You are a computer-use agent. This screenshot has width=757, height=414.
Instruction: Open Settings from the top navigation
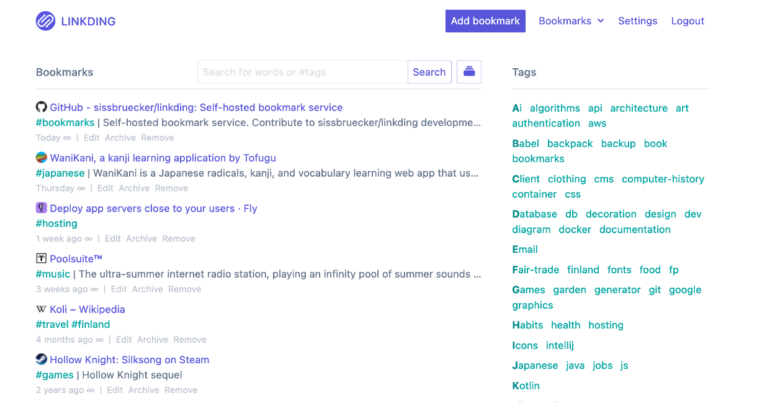coord(637,21)
